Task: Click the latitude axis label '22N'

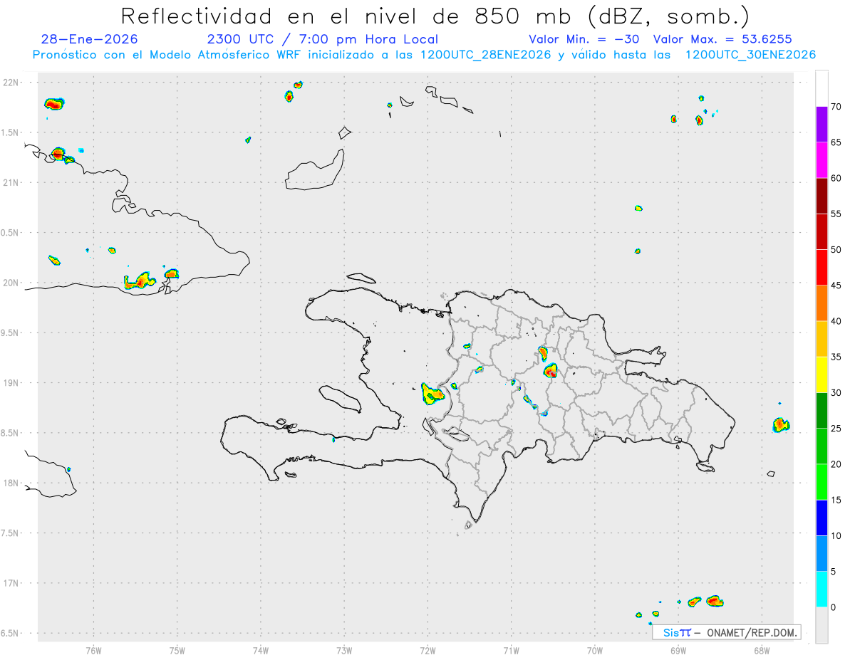Action: [12, 83]
